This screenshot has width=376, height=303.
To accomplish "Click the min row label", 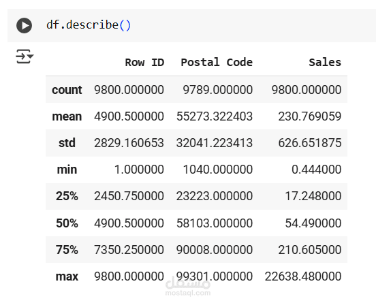I will pyautogui.click(x=67, y=170).
